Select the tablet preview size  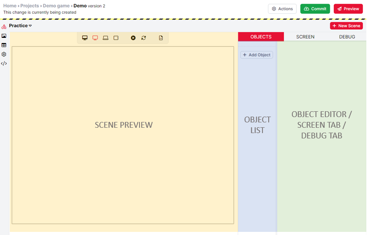pos(116,38)
